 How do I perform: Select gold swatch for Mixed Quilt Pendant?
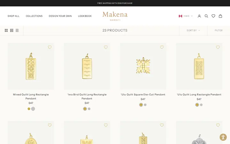[29, 109]
